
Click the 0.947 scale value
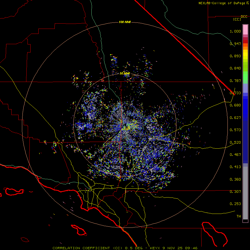235,44
